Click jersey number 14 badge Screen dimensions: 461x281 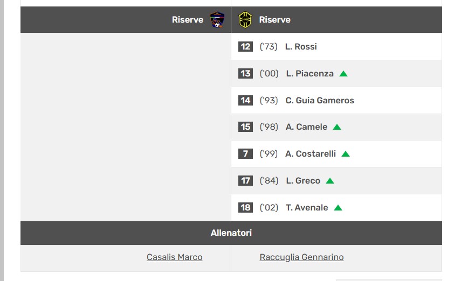[x=245, y=101]
